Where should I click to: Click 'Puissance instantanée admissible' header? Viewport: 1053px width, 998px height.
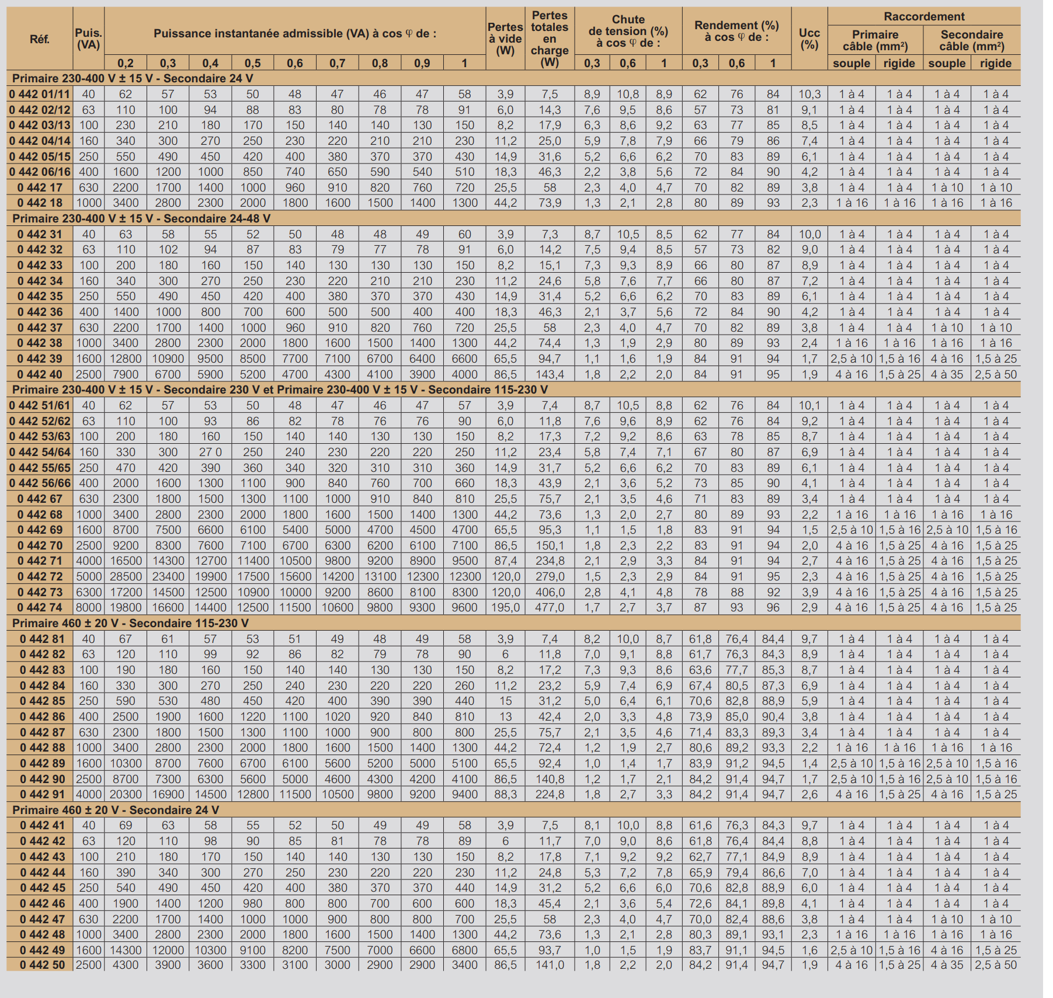coord(295,33)
